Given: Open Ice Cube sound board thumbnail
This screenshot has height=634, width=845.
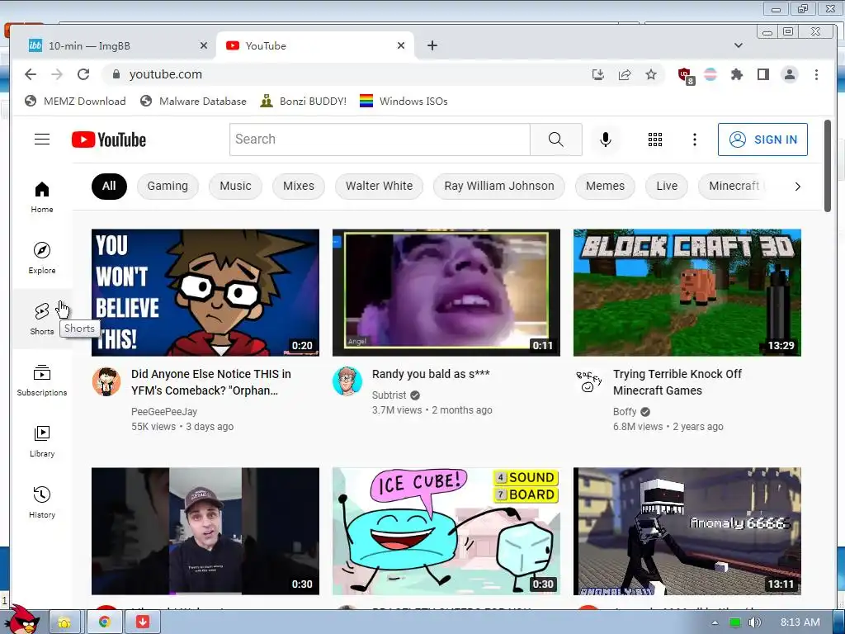Looking at the screenshot, I should 446,531.
